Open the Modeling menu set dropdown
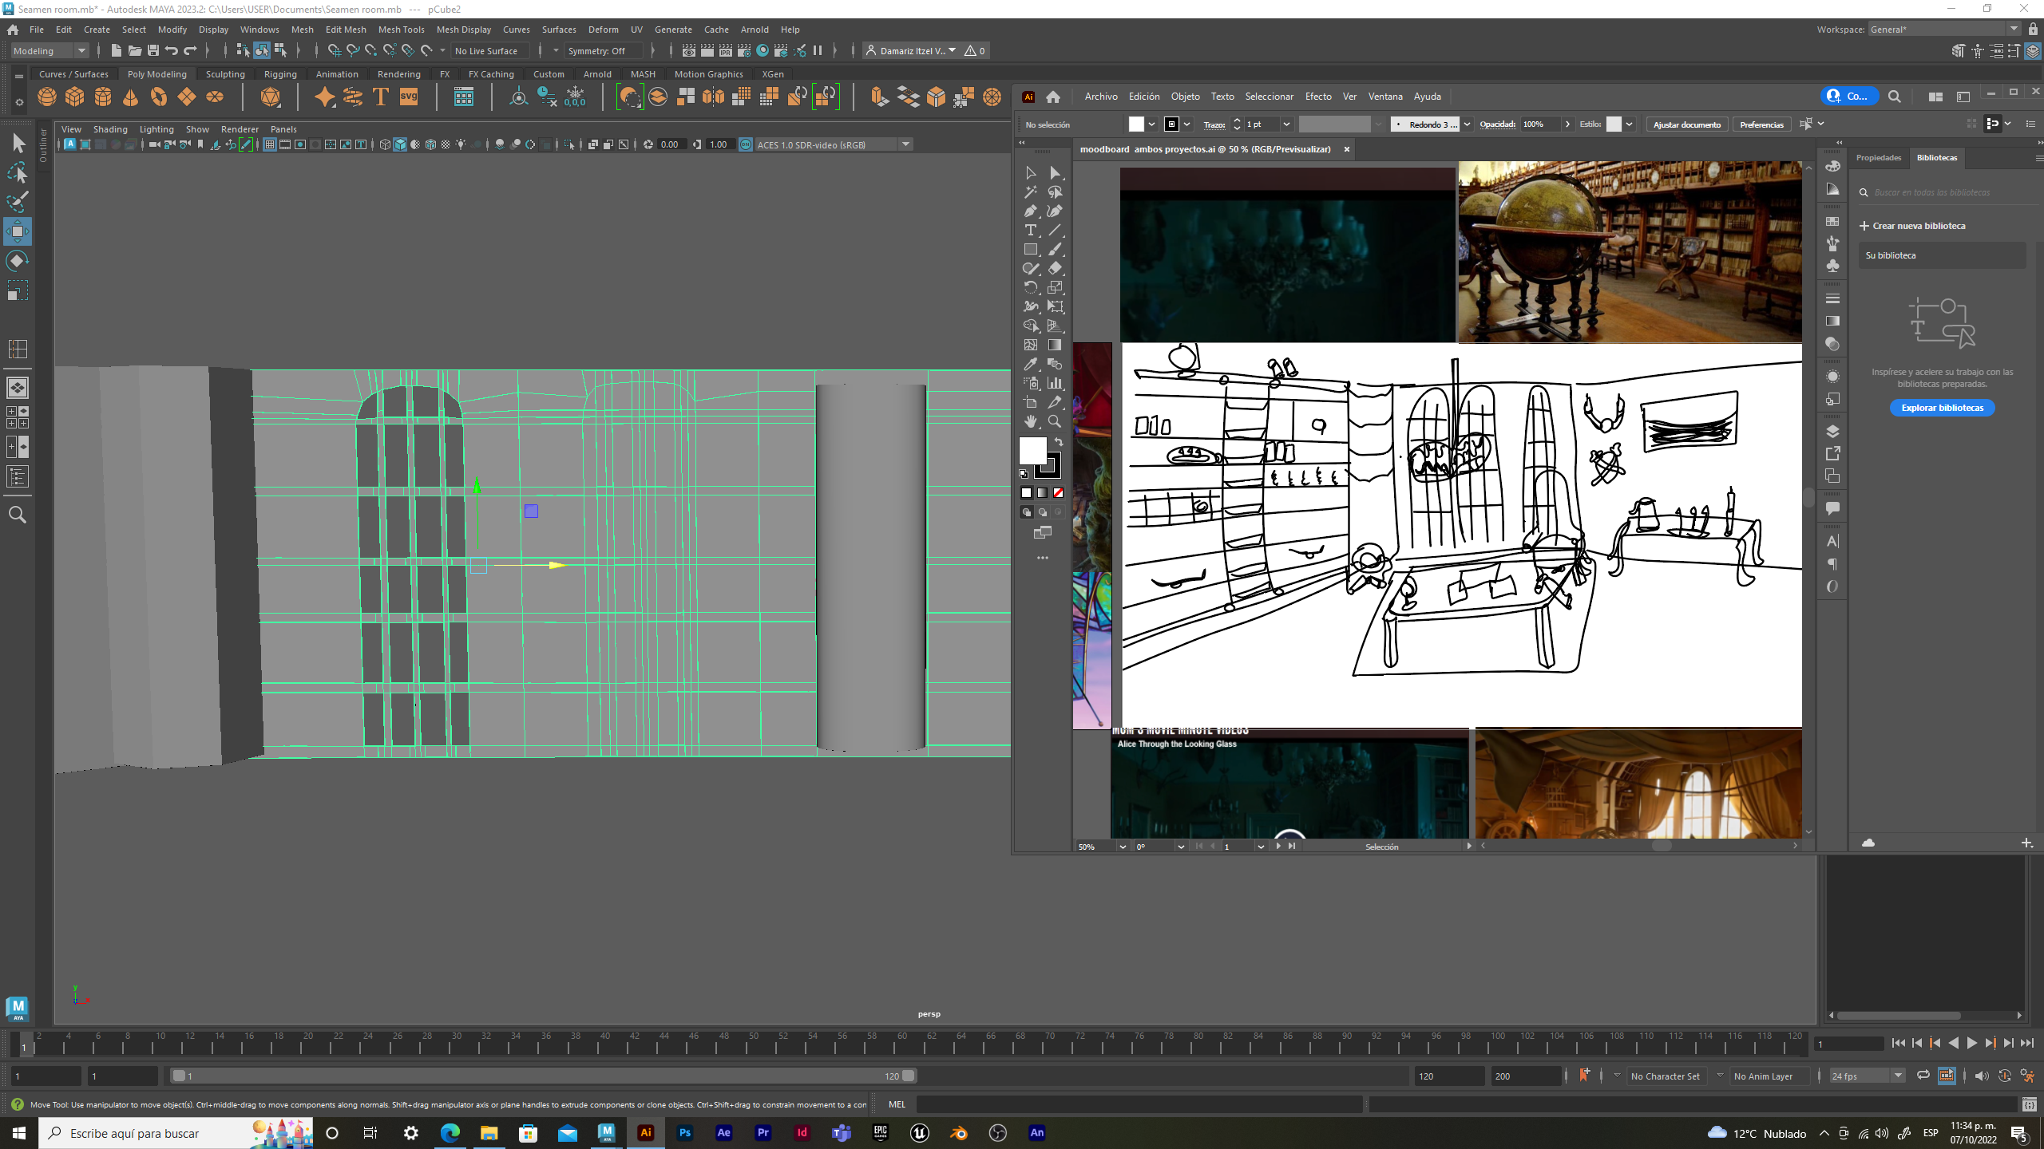This screenshot has width=2044, height=1149. (50, 51)
